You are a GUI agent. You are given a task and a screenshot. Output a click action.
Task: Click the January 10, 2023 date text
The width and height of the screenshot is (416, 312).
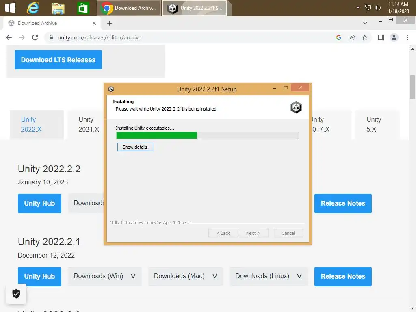pyautogui.click(x=43, y=182)
